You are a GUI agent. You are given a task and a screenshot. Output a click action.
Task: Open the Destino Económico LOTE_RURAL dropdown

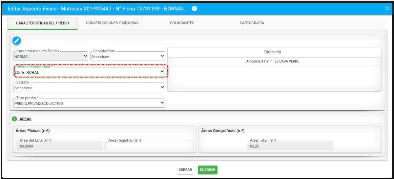point(89,72)
